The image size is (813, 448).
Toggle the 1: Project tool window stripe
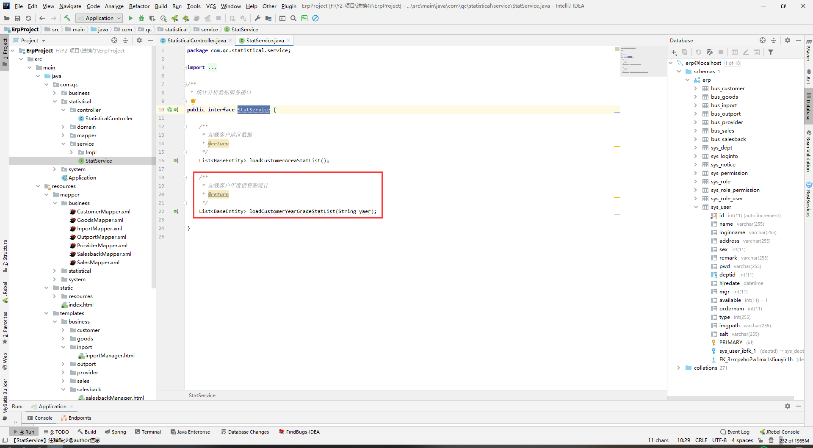(x=5, y=53)
